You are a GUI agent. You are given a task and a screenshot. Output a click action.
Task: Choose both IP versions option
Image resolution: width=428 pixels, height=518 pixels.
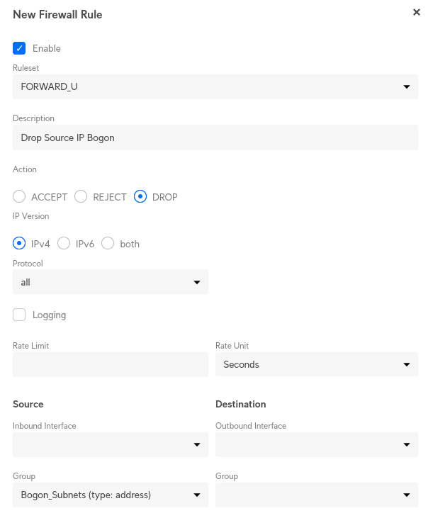tap(108, 244)
